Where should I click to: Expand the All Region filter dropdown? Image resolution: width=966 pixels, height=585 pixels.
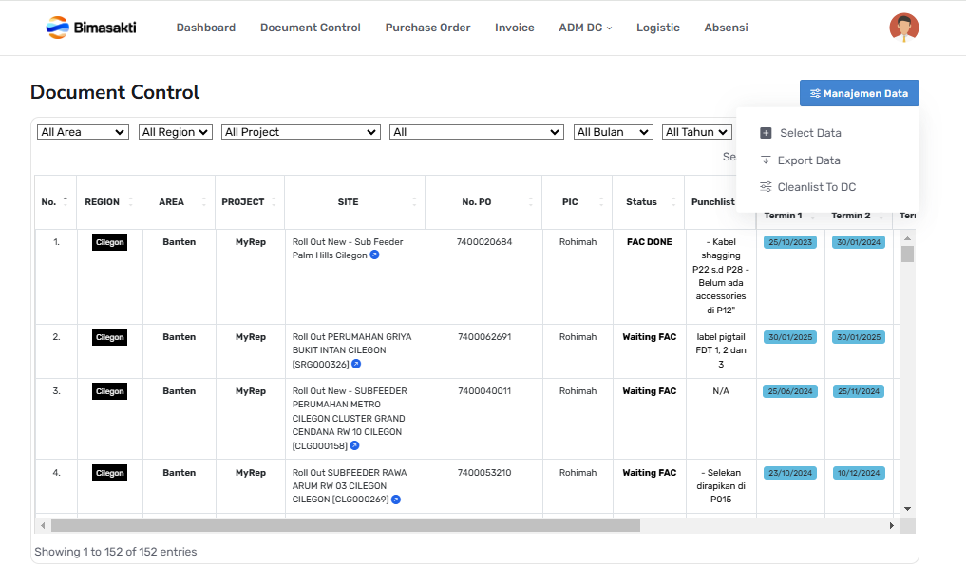pos(175,132)
